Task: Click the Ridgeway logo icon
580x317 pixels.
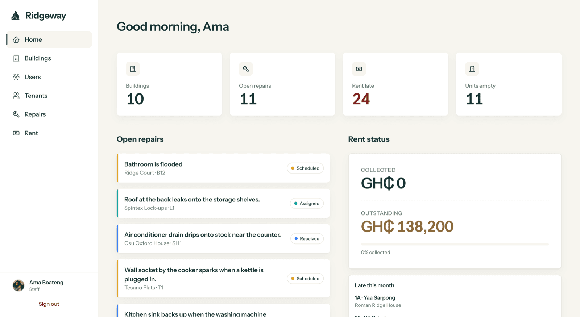Action: (x=16, y=16)
